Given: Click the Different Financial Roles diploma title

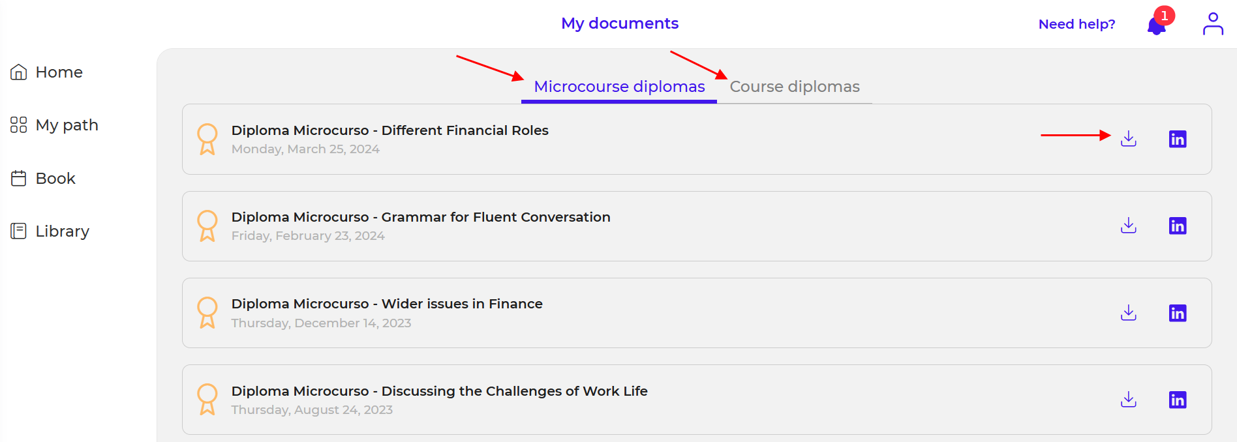Looking at the screenshot, I should (389, 130).
